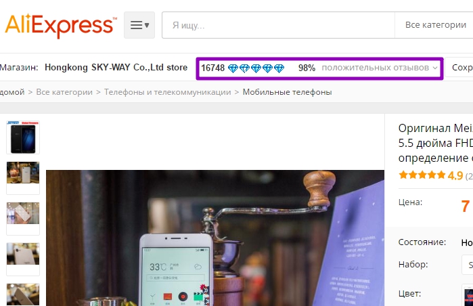Choose the color option swatch
473x306 pixels.
(468, 295)
